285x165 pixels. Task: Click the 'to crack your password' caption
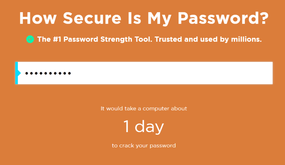144,145
